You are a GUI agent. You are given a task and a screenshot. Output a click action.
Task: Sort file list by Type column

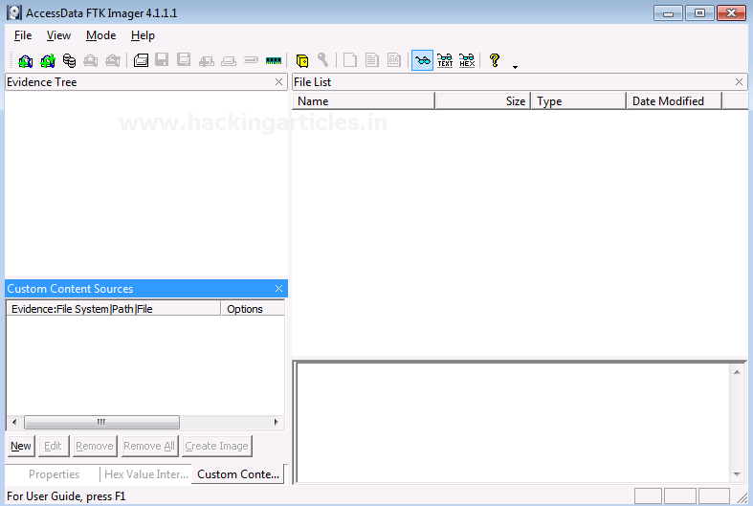[x=579, y=101]
